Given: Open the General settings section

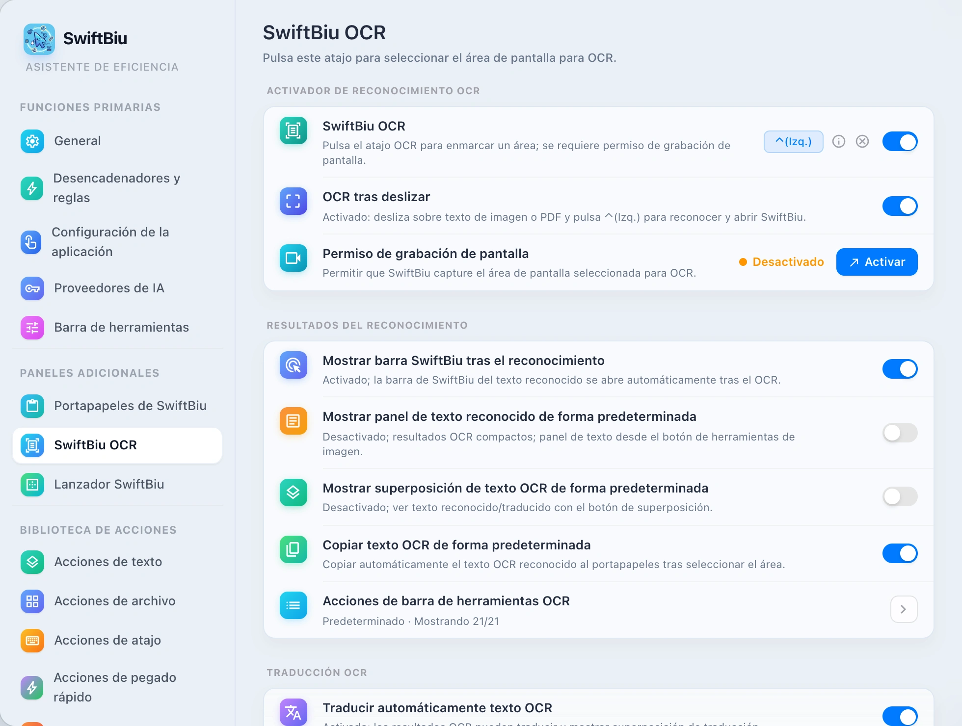Looking at the screenshot, I should (x=117, y=141).
